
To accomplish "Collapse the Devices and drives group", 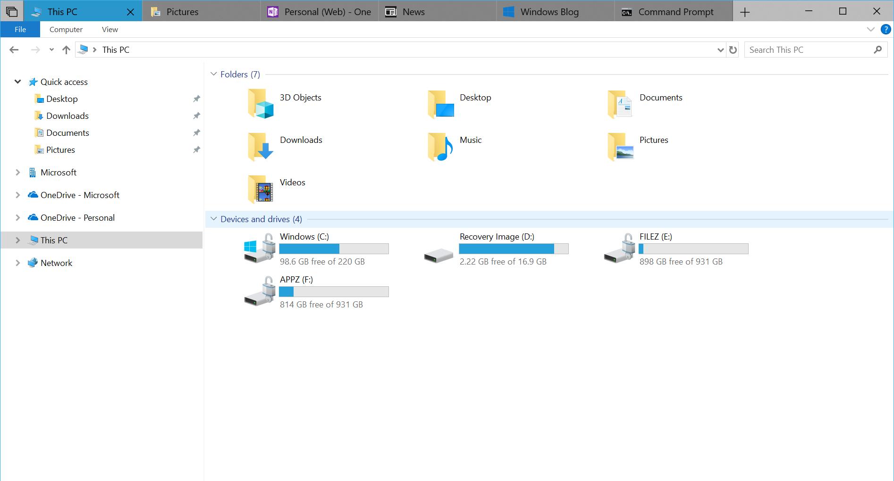I will coord(213,219).
